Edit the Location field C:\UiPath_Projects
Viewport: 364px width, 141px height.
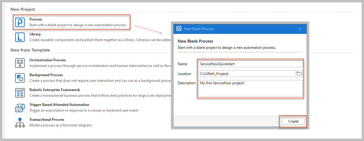tap(247, 73)
